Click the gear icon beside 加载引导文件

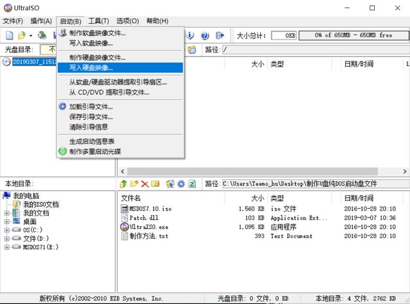point(62,106)
